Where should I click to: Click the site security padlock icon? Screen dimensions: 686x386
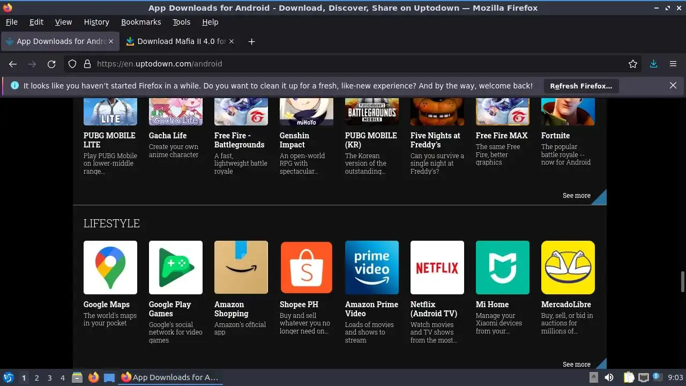(87, 64)
